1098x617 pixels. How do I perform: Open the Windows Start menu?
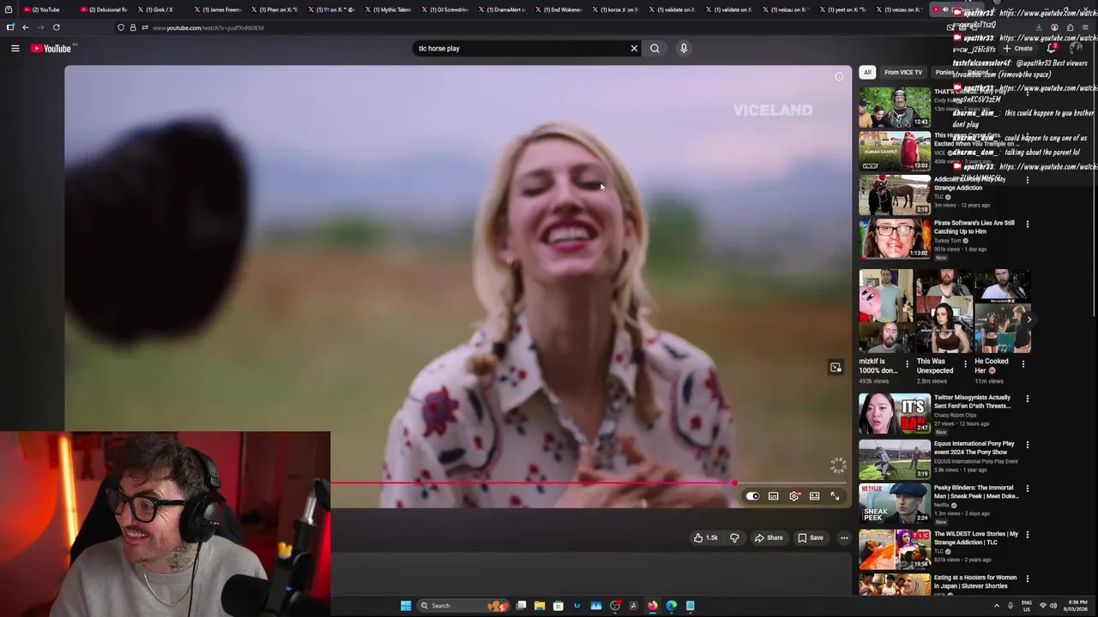(x=406, y=606)
